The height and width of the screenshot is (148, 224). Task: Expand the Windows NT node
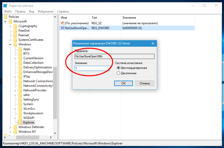10,132
